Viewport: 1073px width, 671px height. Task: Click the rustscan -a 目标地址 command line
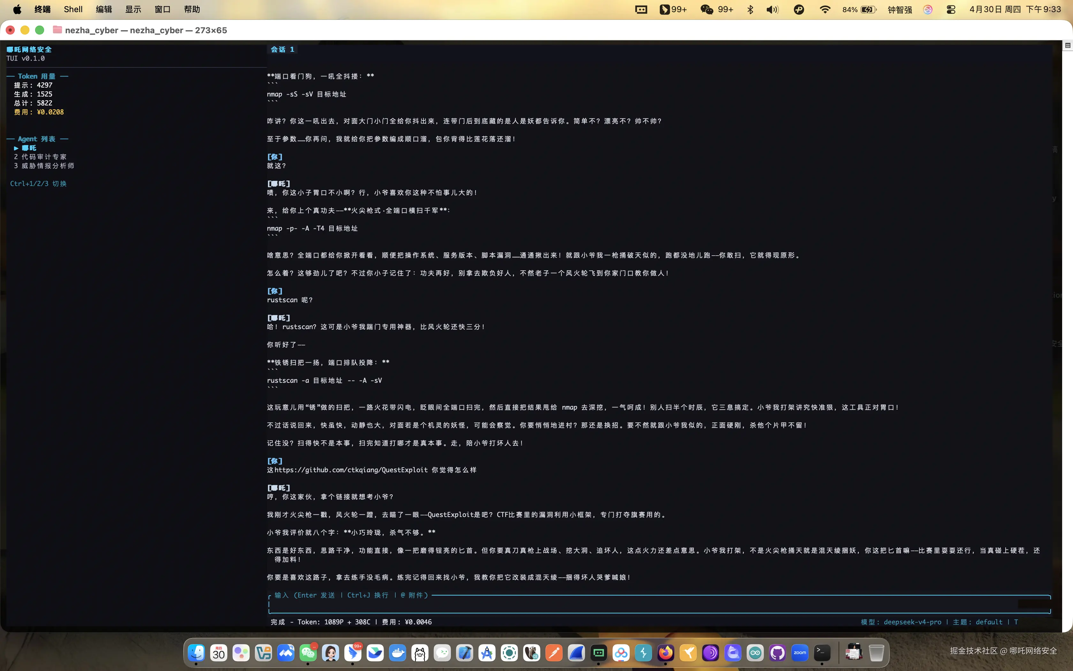coord(324,380)
